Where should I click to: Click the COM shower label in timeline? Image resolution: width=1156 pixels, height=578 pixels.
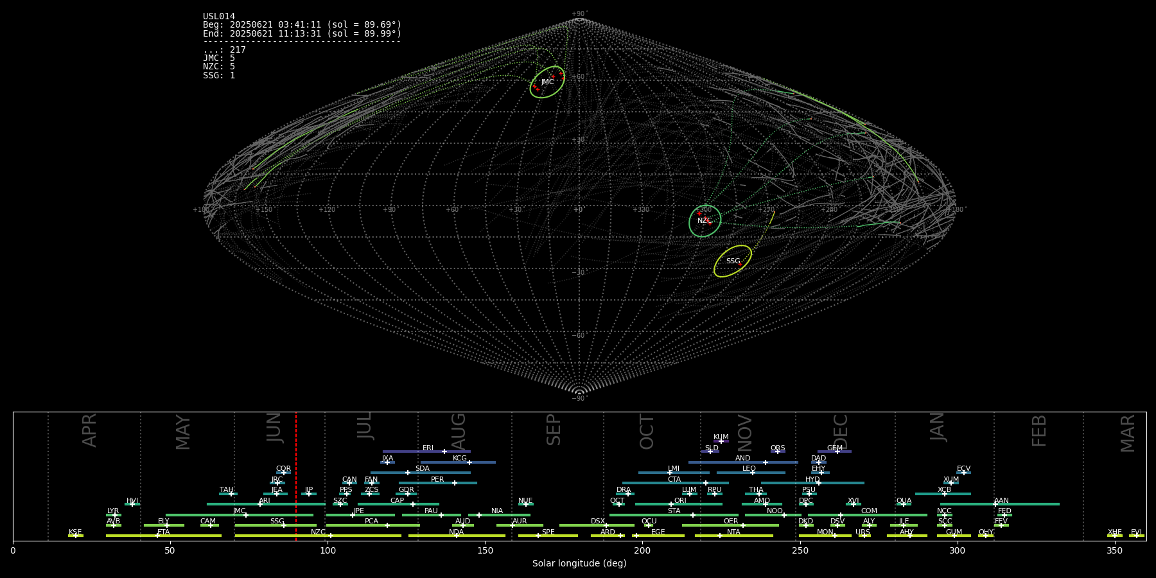point(869,511)
